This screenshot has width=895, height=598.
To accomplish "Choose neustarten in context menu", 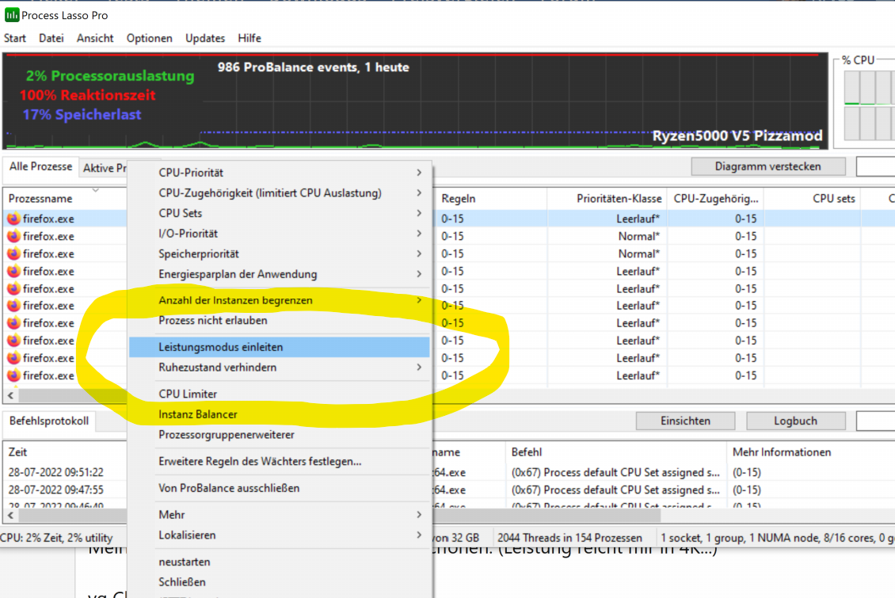I will [x=280, y=562].
